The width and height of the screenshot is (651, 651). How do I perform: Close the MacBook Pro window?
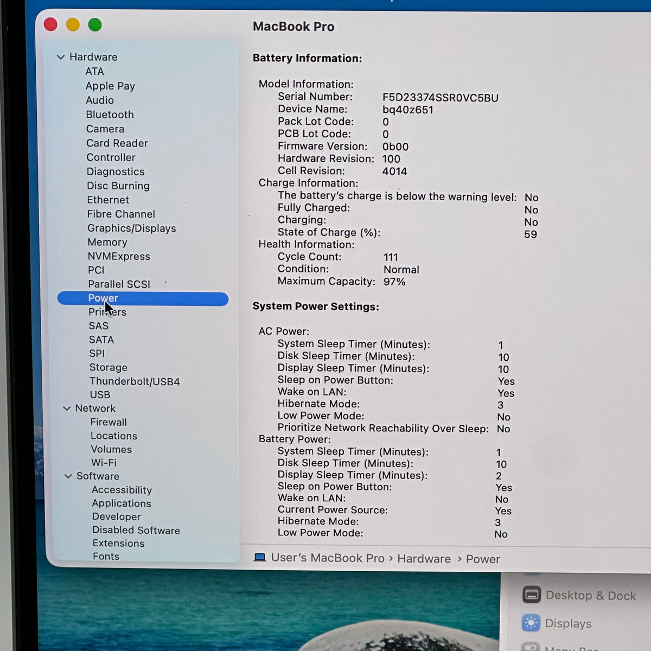(50, 24)
